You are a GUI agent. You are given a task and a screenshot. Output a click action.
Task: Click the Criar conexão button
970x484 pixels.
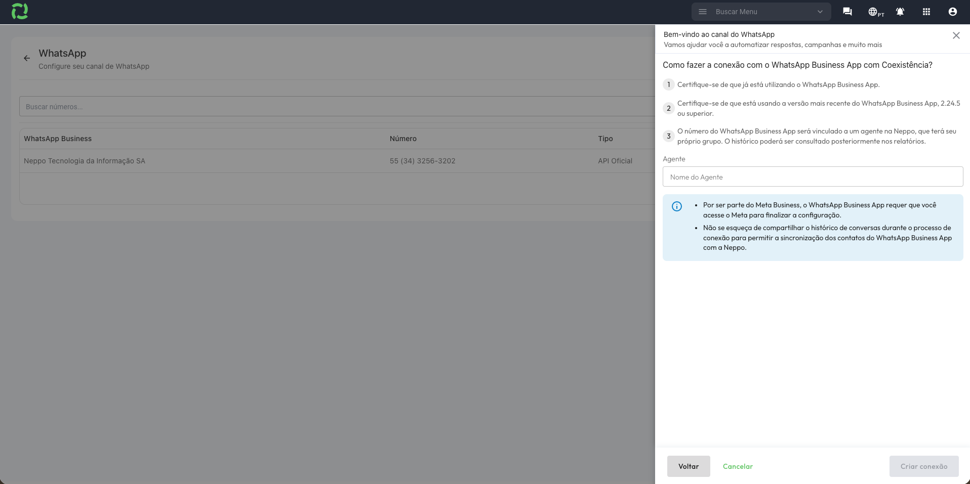pyautogui.click(x=924, y=466)
